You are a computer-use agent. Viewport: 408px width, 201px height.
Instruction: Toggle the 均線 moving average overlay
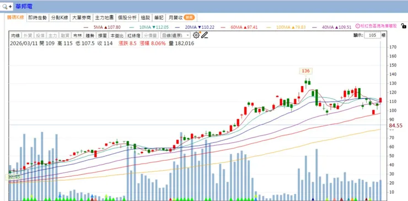(15, 35)
